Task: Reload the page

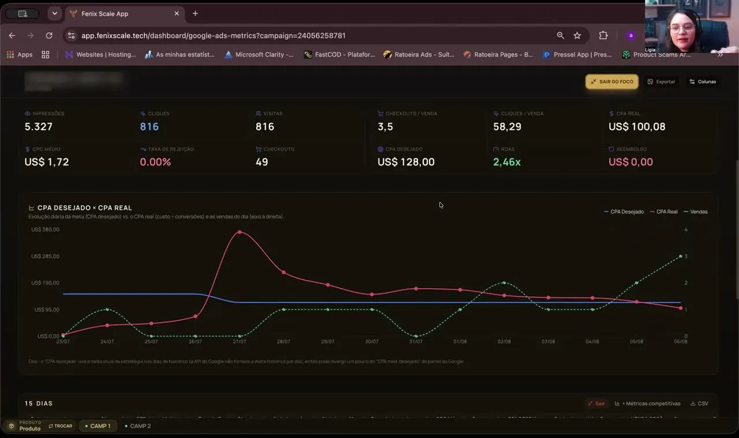Action: pyautogui.click(x=49, y=36)
